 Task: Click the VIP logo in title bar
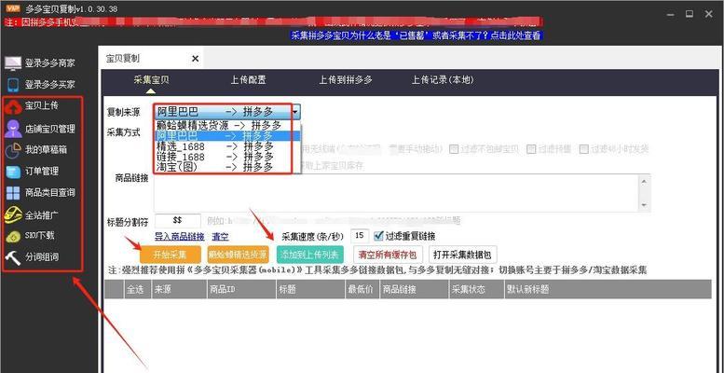coord(12,8)
